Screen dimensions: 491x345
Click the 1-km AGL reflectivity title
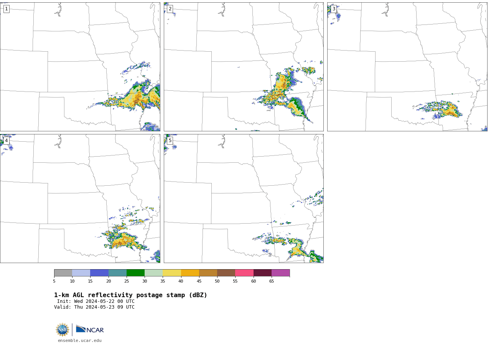[130, 295]
